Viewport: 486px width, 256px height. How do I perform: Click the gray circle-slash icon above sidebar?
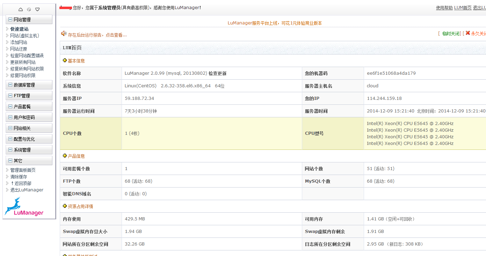coord(29,9)
